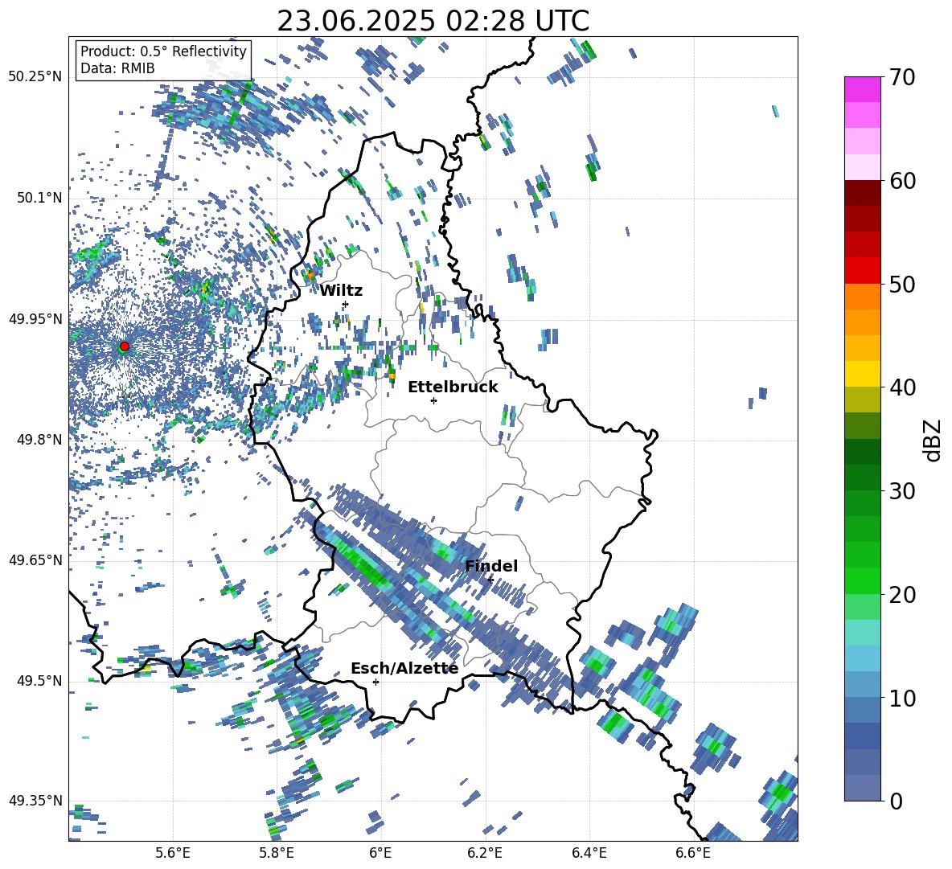952x869 pixels.
Task: Click the red radar site marker
Action: click(125, 346)
